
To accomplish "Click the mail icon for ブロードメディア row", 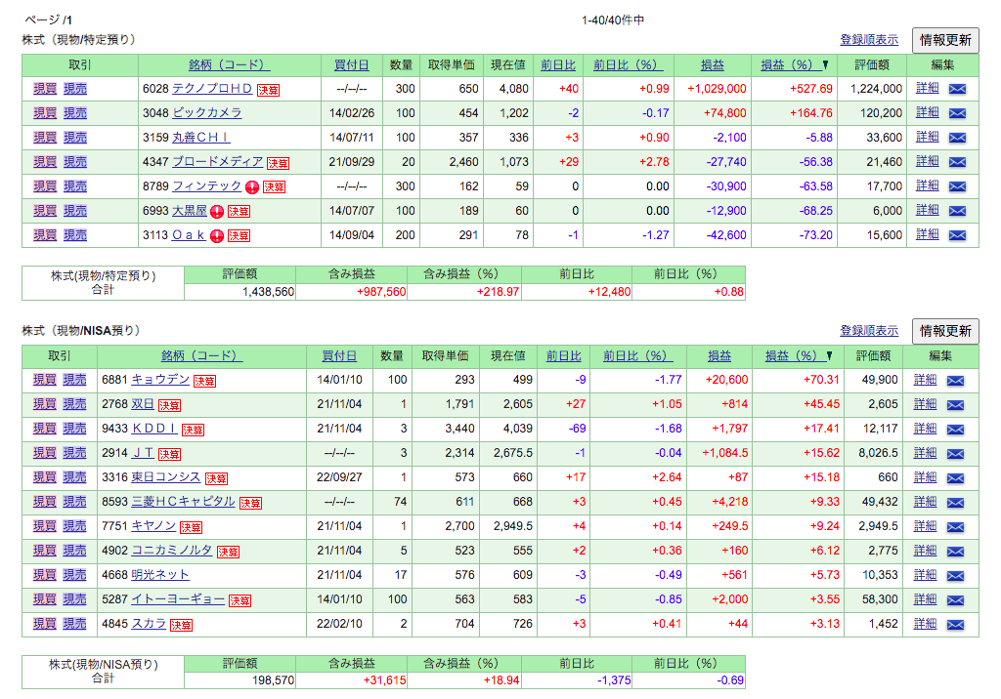I will [957, 162].
